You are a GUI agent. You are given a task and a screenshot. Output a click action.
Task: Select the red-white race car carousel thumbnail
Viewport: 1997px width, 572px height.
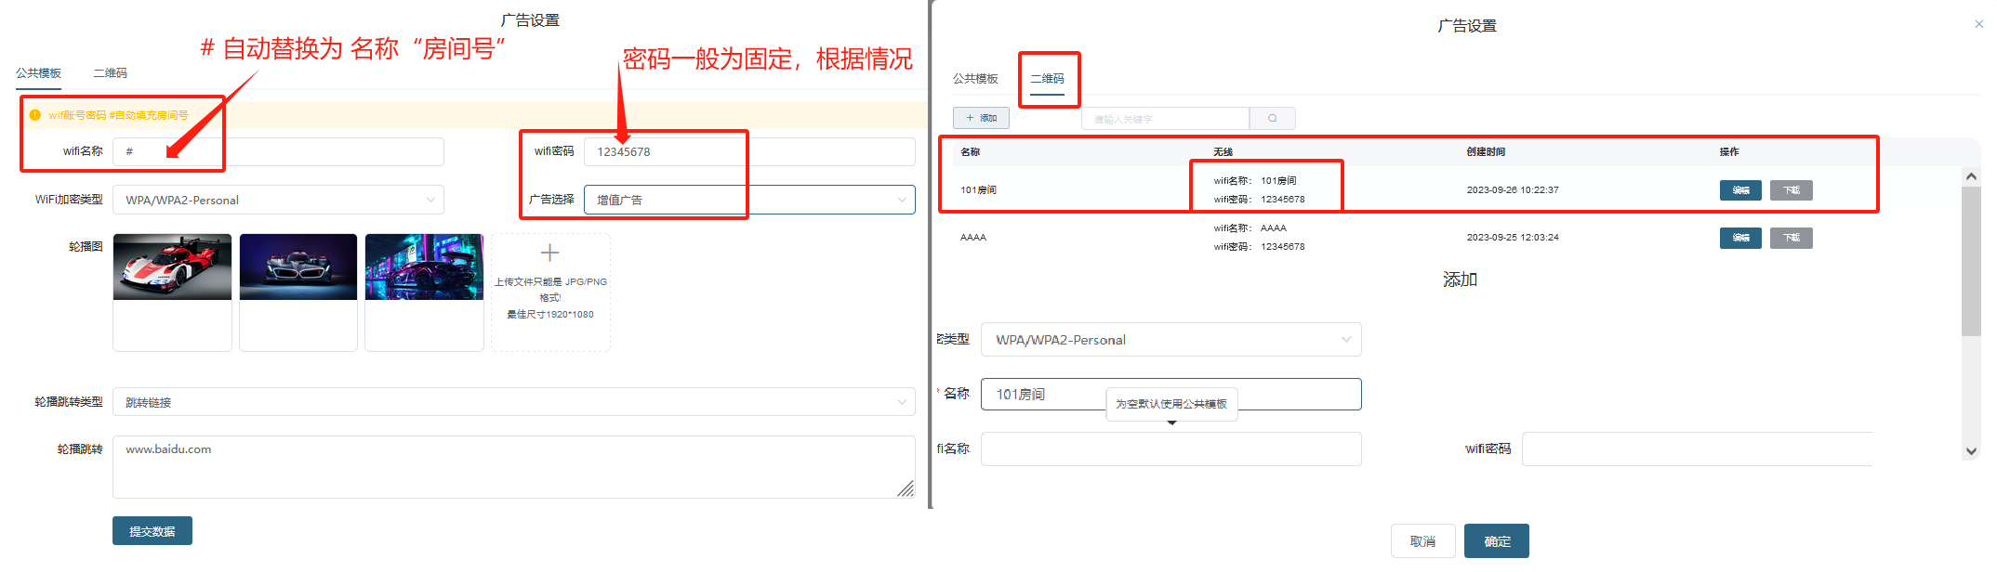click(172, 267)
